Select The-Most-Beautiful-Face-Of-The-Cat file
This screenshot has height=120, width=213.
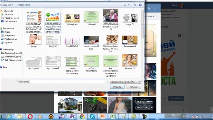pos(110,43)
